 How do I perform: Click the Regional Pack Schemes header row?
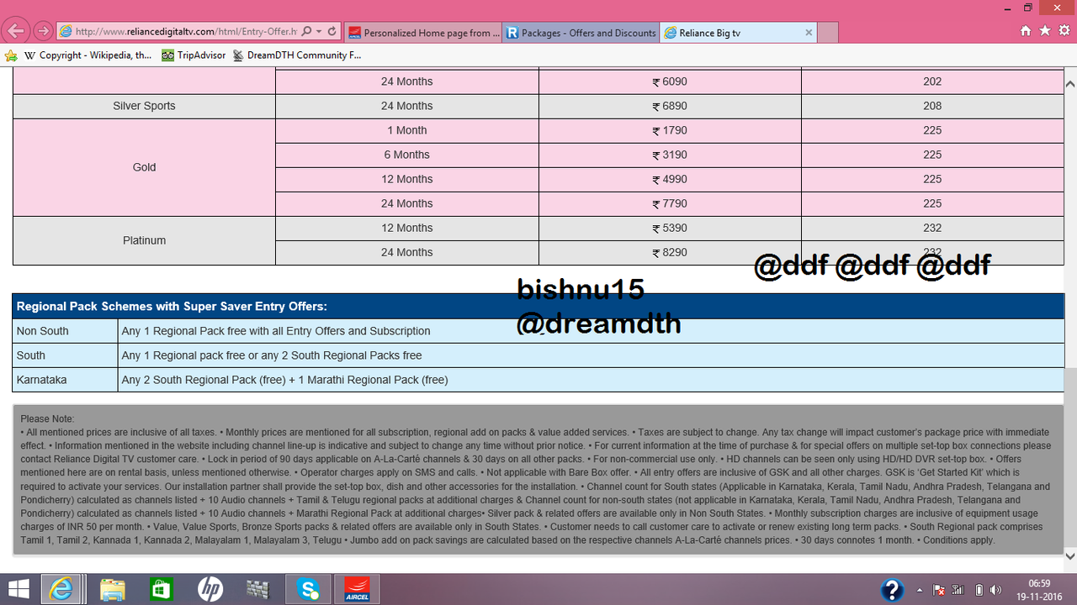point(538,307)
